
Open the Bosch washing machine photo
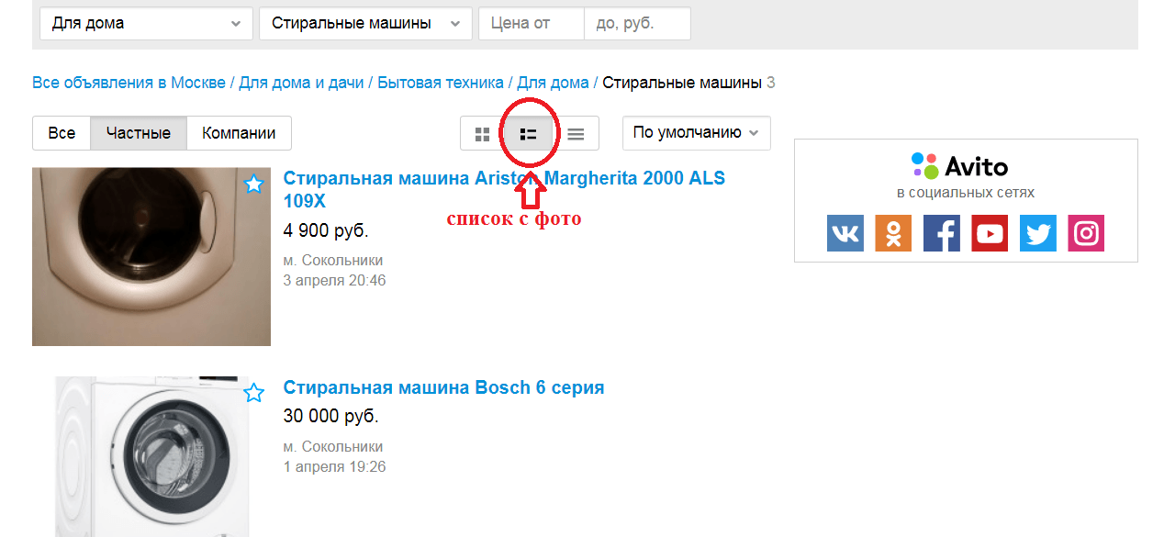151,456
